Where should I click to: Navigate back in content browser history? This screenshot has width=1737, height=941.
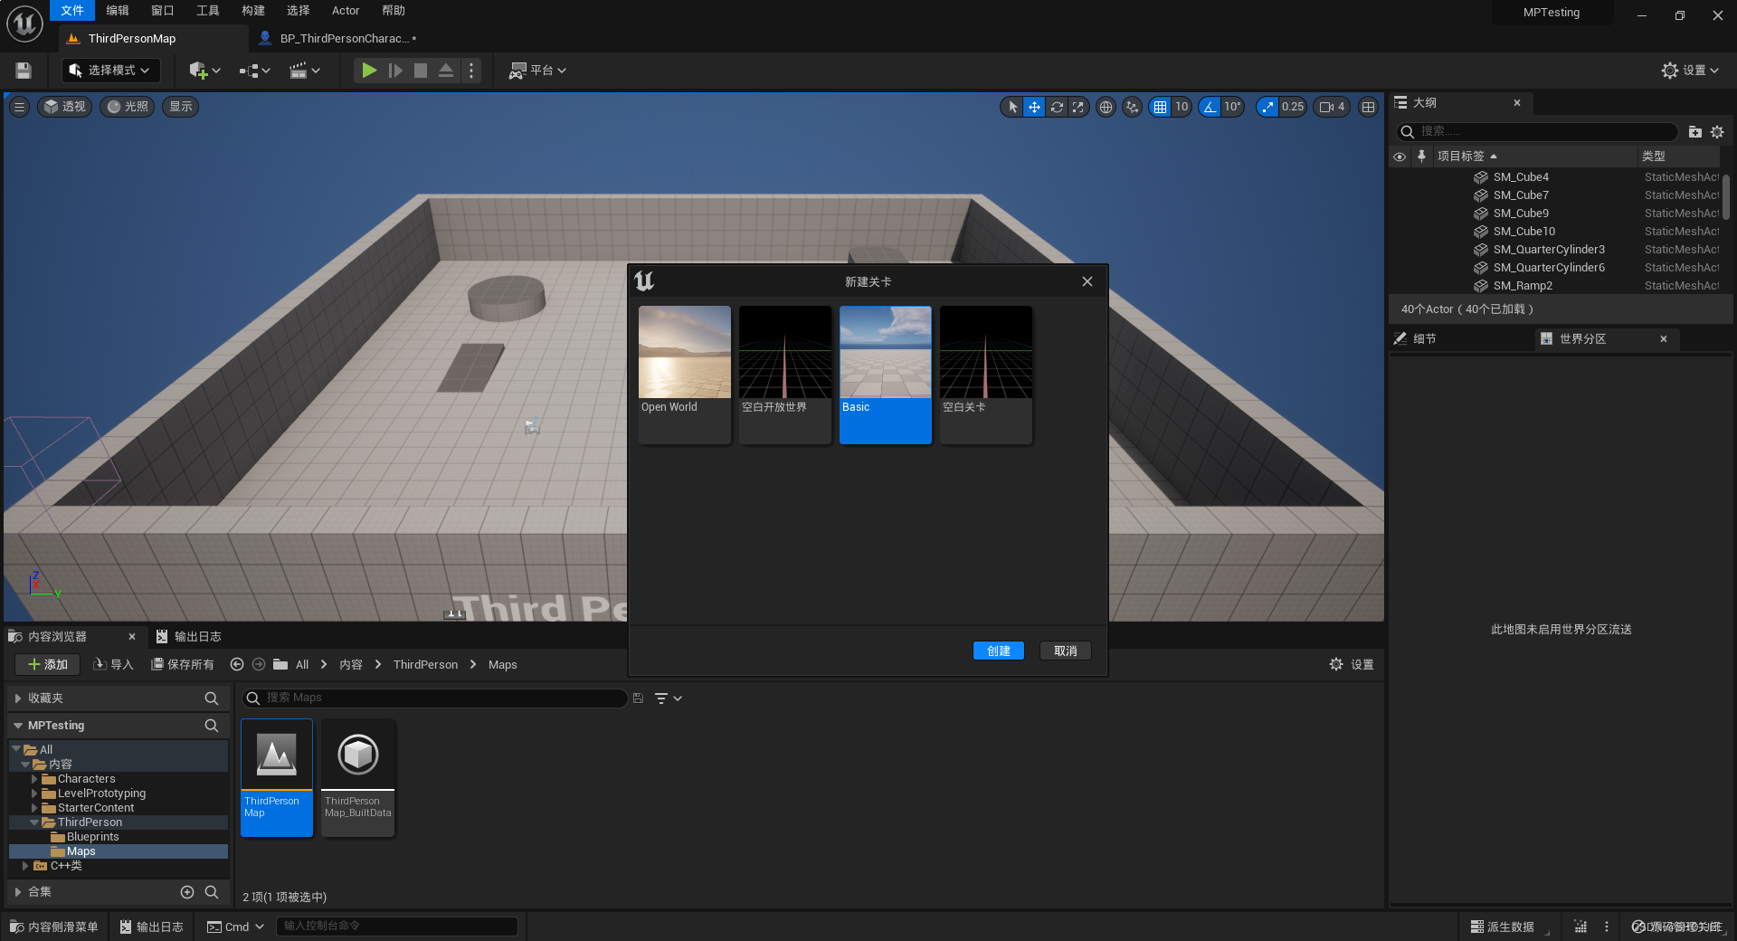[x=237, y=664]
